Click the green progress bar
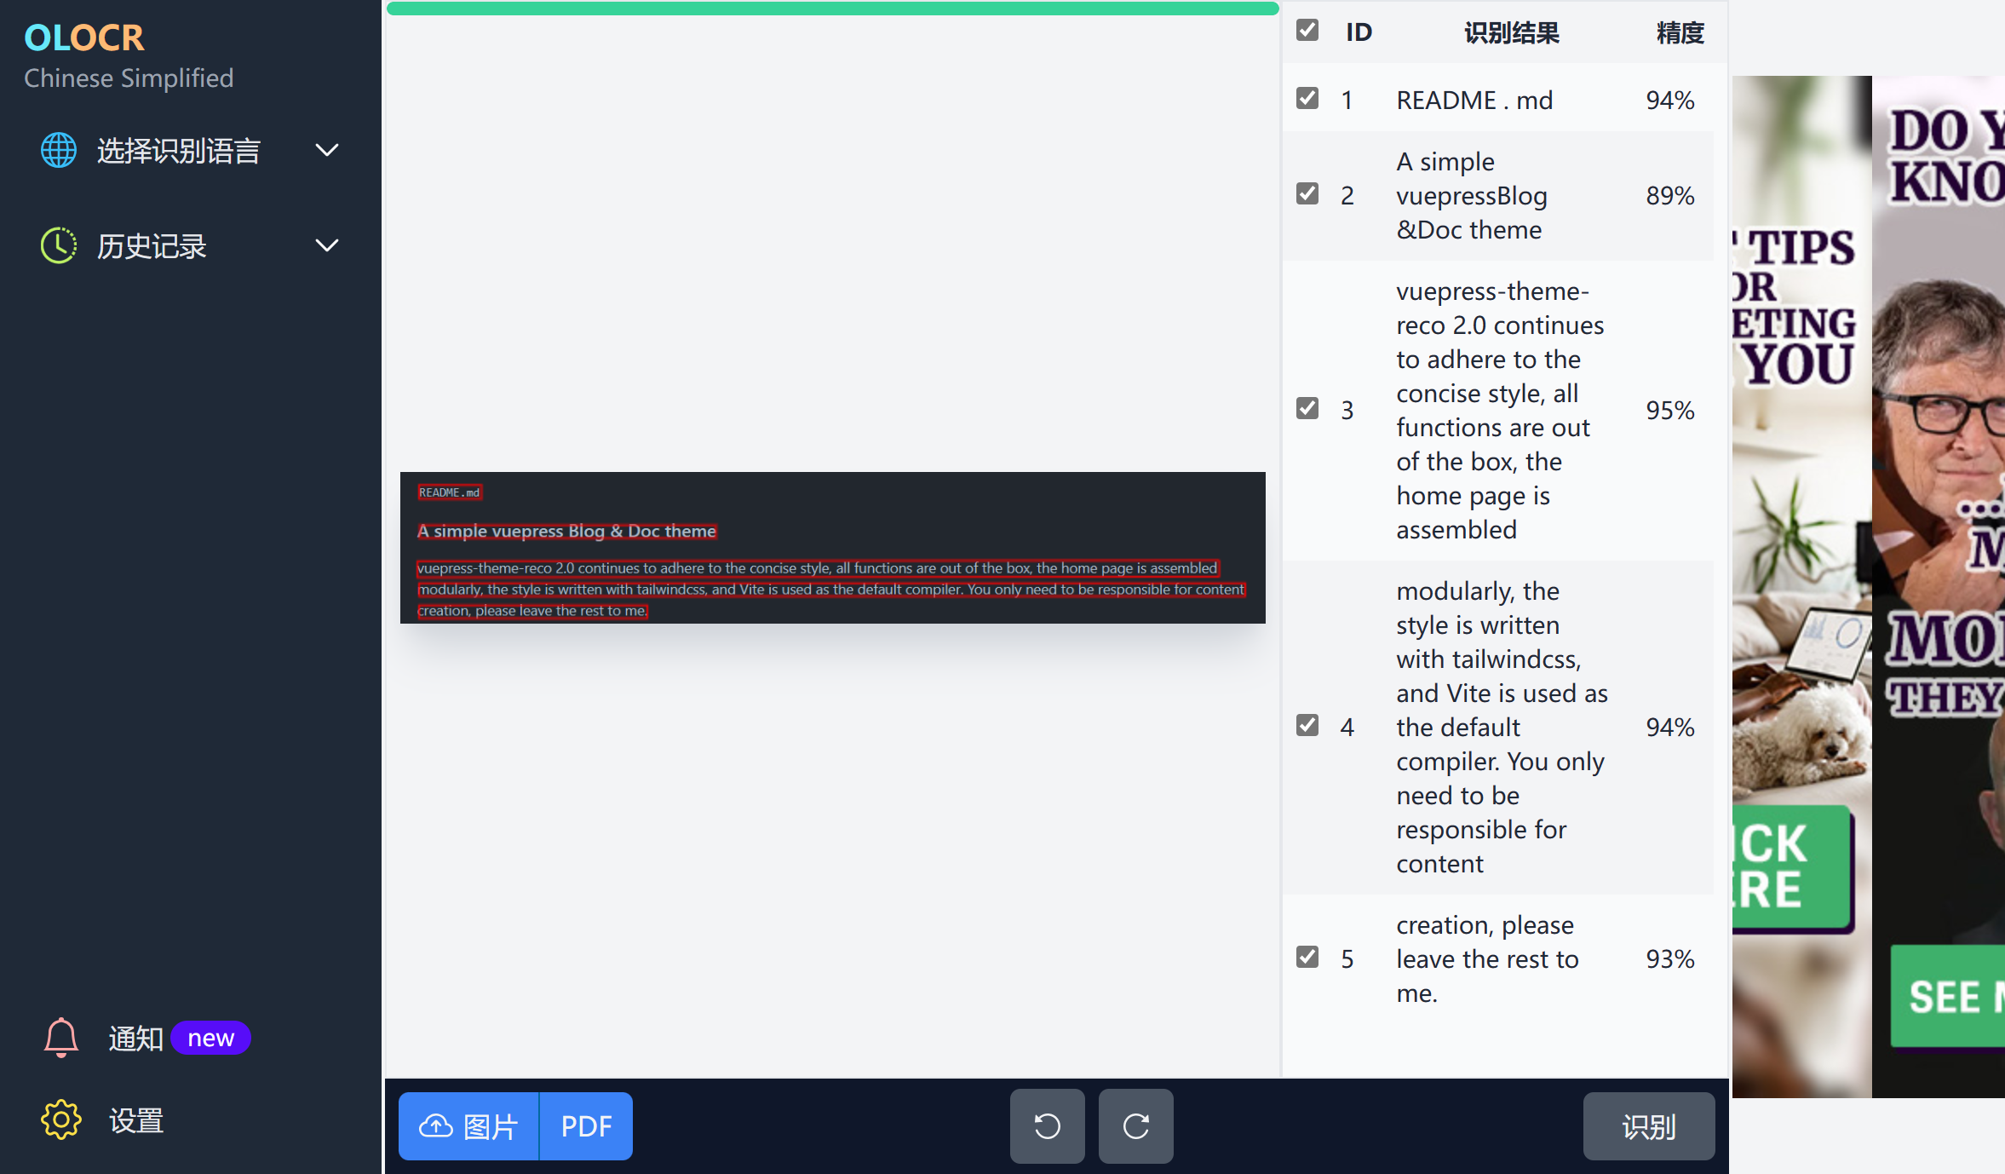This screenshot has width=2005, height=1174. coord(832,9)
